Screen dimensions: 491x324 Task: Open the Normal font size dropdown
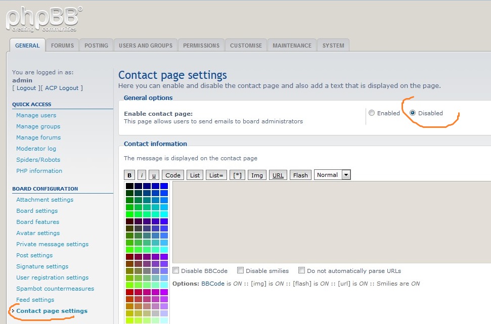click(x=332, y=175)
